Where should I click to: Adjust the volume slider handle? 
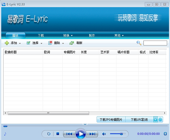click(121, 134)
